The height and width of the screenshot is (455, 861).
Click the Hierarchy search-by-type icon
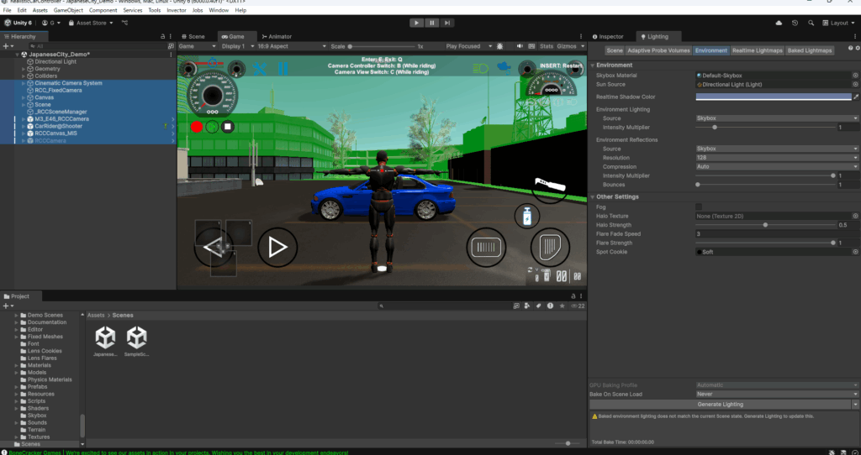tap(171, 46)
